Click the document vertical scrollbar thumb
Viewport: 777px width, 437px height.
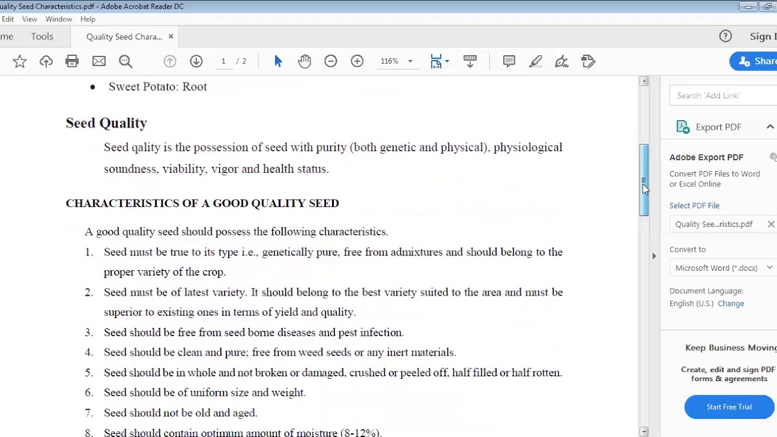tap(644, 180)
